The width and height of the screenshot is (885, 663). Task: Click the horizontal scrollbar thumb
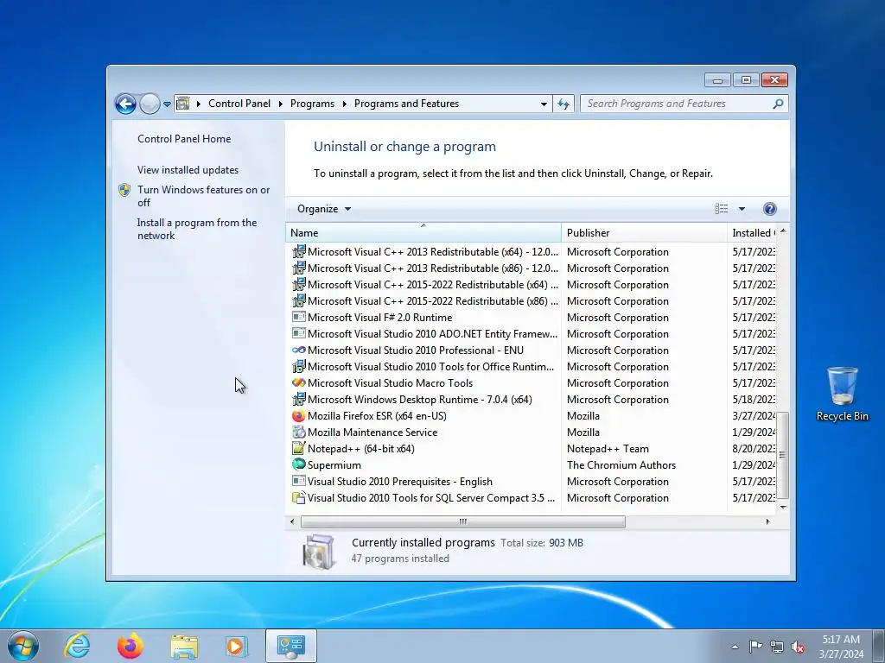coord(463,521)
